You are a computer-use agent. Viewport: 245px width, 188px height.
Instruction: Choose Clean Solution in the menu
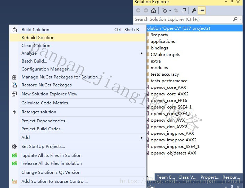coord(78,46)
